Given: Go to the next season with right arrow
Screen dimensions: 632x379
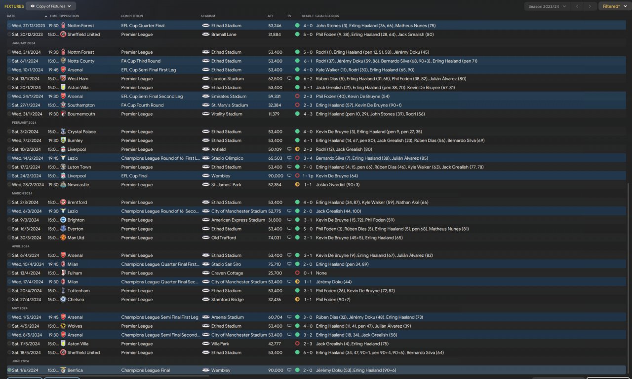Looking at the screenshot, I should coord(590,6).
